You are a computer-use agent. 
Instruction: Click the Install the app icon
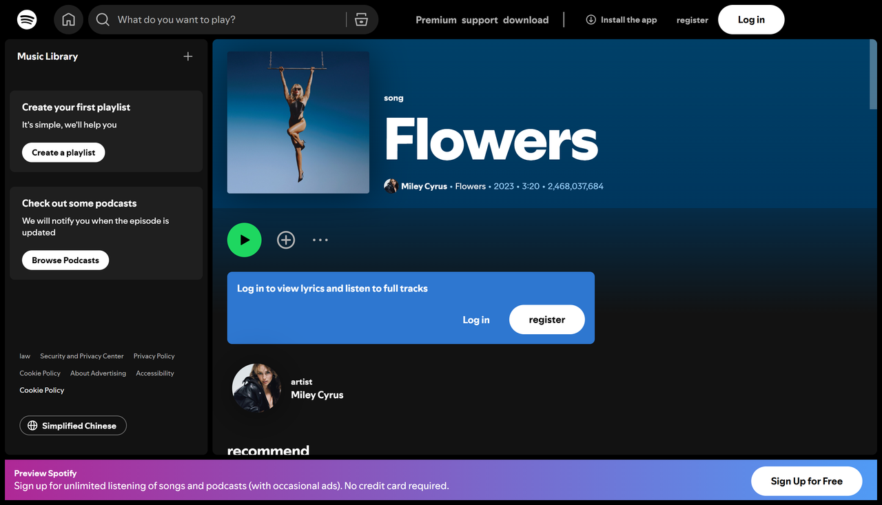point(591,20)
